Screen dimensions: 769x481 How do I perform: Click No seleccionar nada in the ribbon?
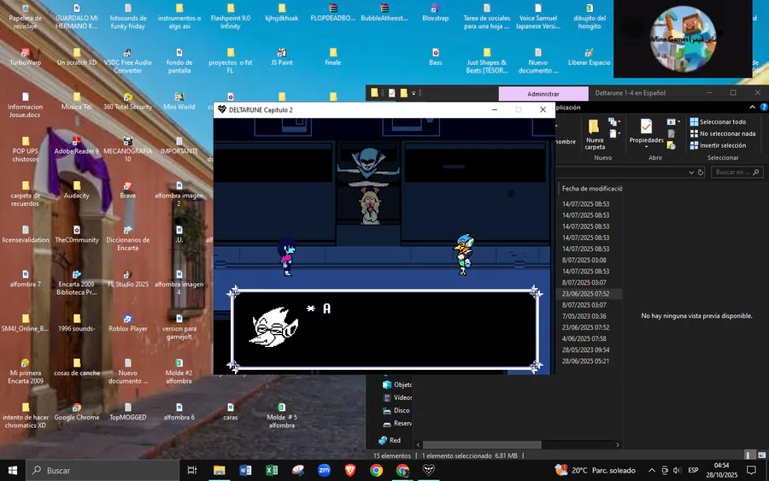(722, 133)
